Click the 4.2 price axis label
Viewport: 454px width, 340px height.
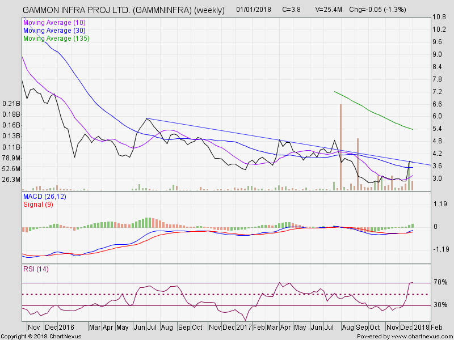pos(437,153)
